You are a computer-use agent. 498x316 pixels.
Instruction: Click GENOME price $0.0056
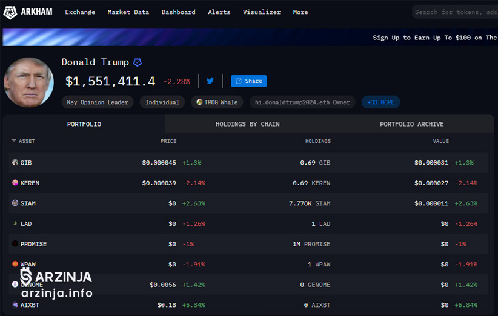[x=163, y=285]
